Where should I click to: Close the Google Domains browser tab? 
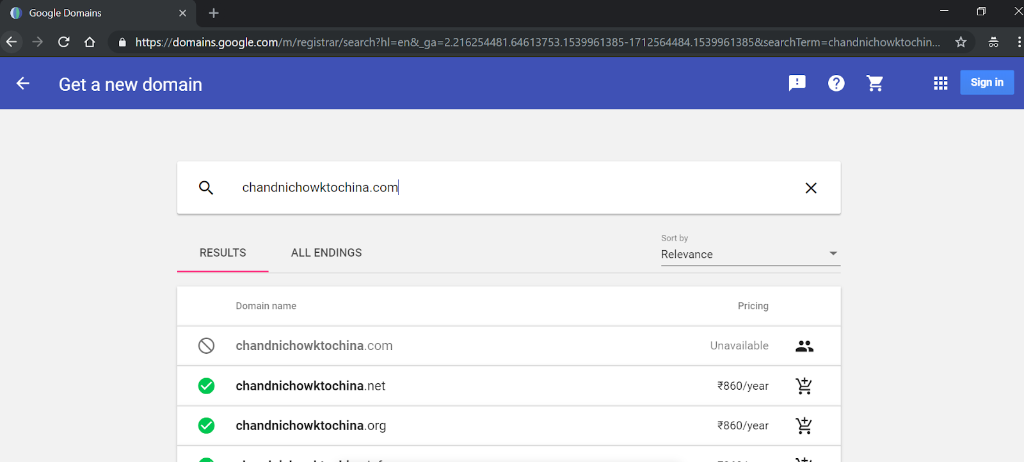tap(182, 13)
